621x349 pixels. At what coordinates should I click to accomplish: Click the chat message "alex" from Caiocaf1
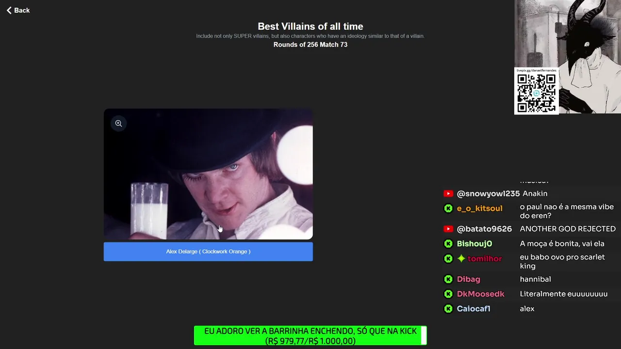pos(527,309)
